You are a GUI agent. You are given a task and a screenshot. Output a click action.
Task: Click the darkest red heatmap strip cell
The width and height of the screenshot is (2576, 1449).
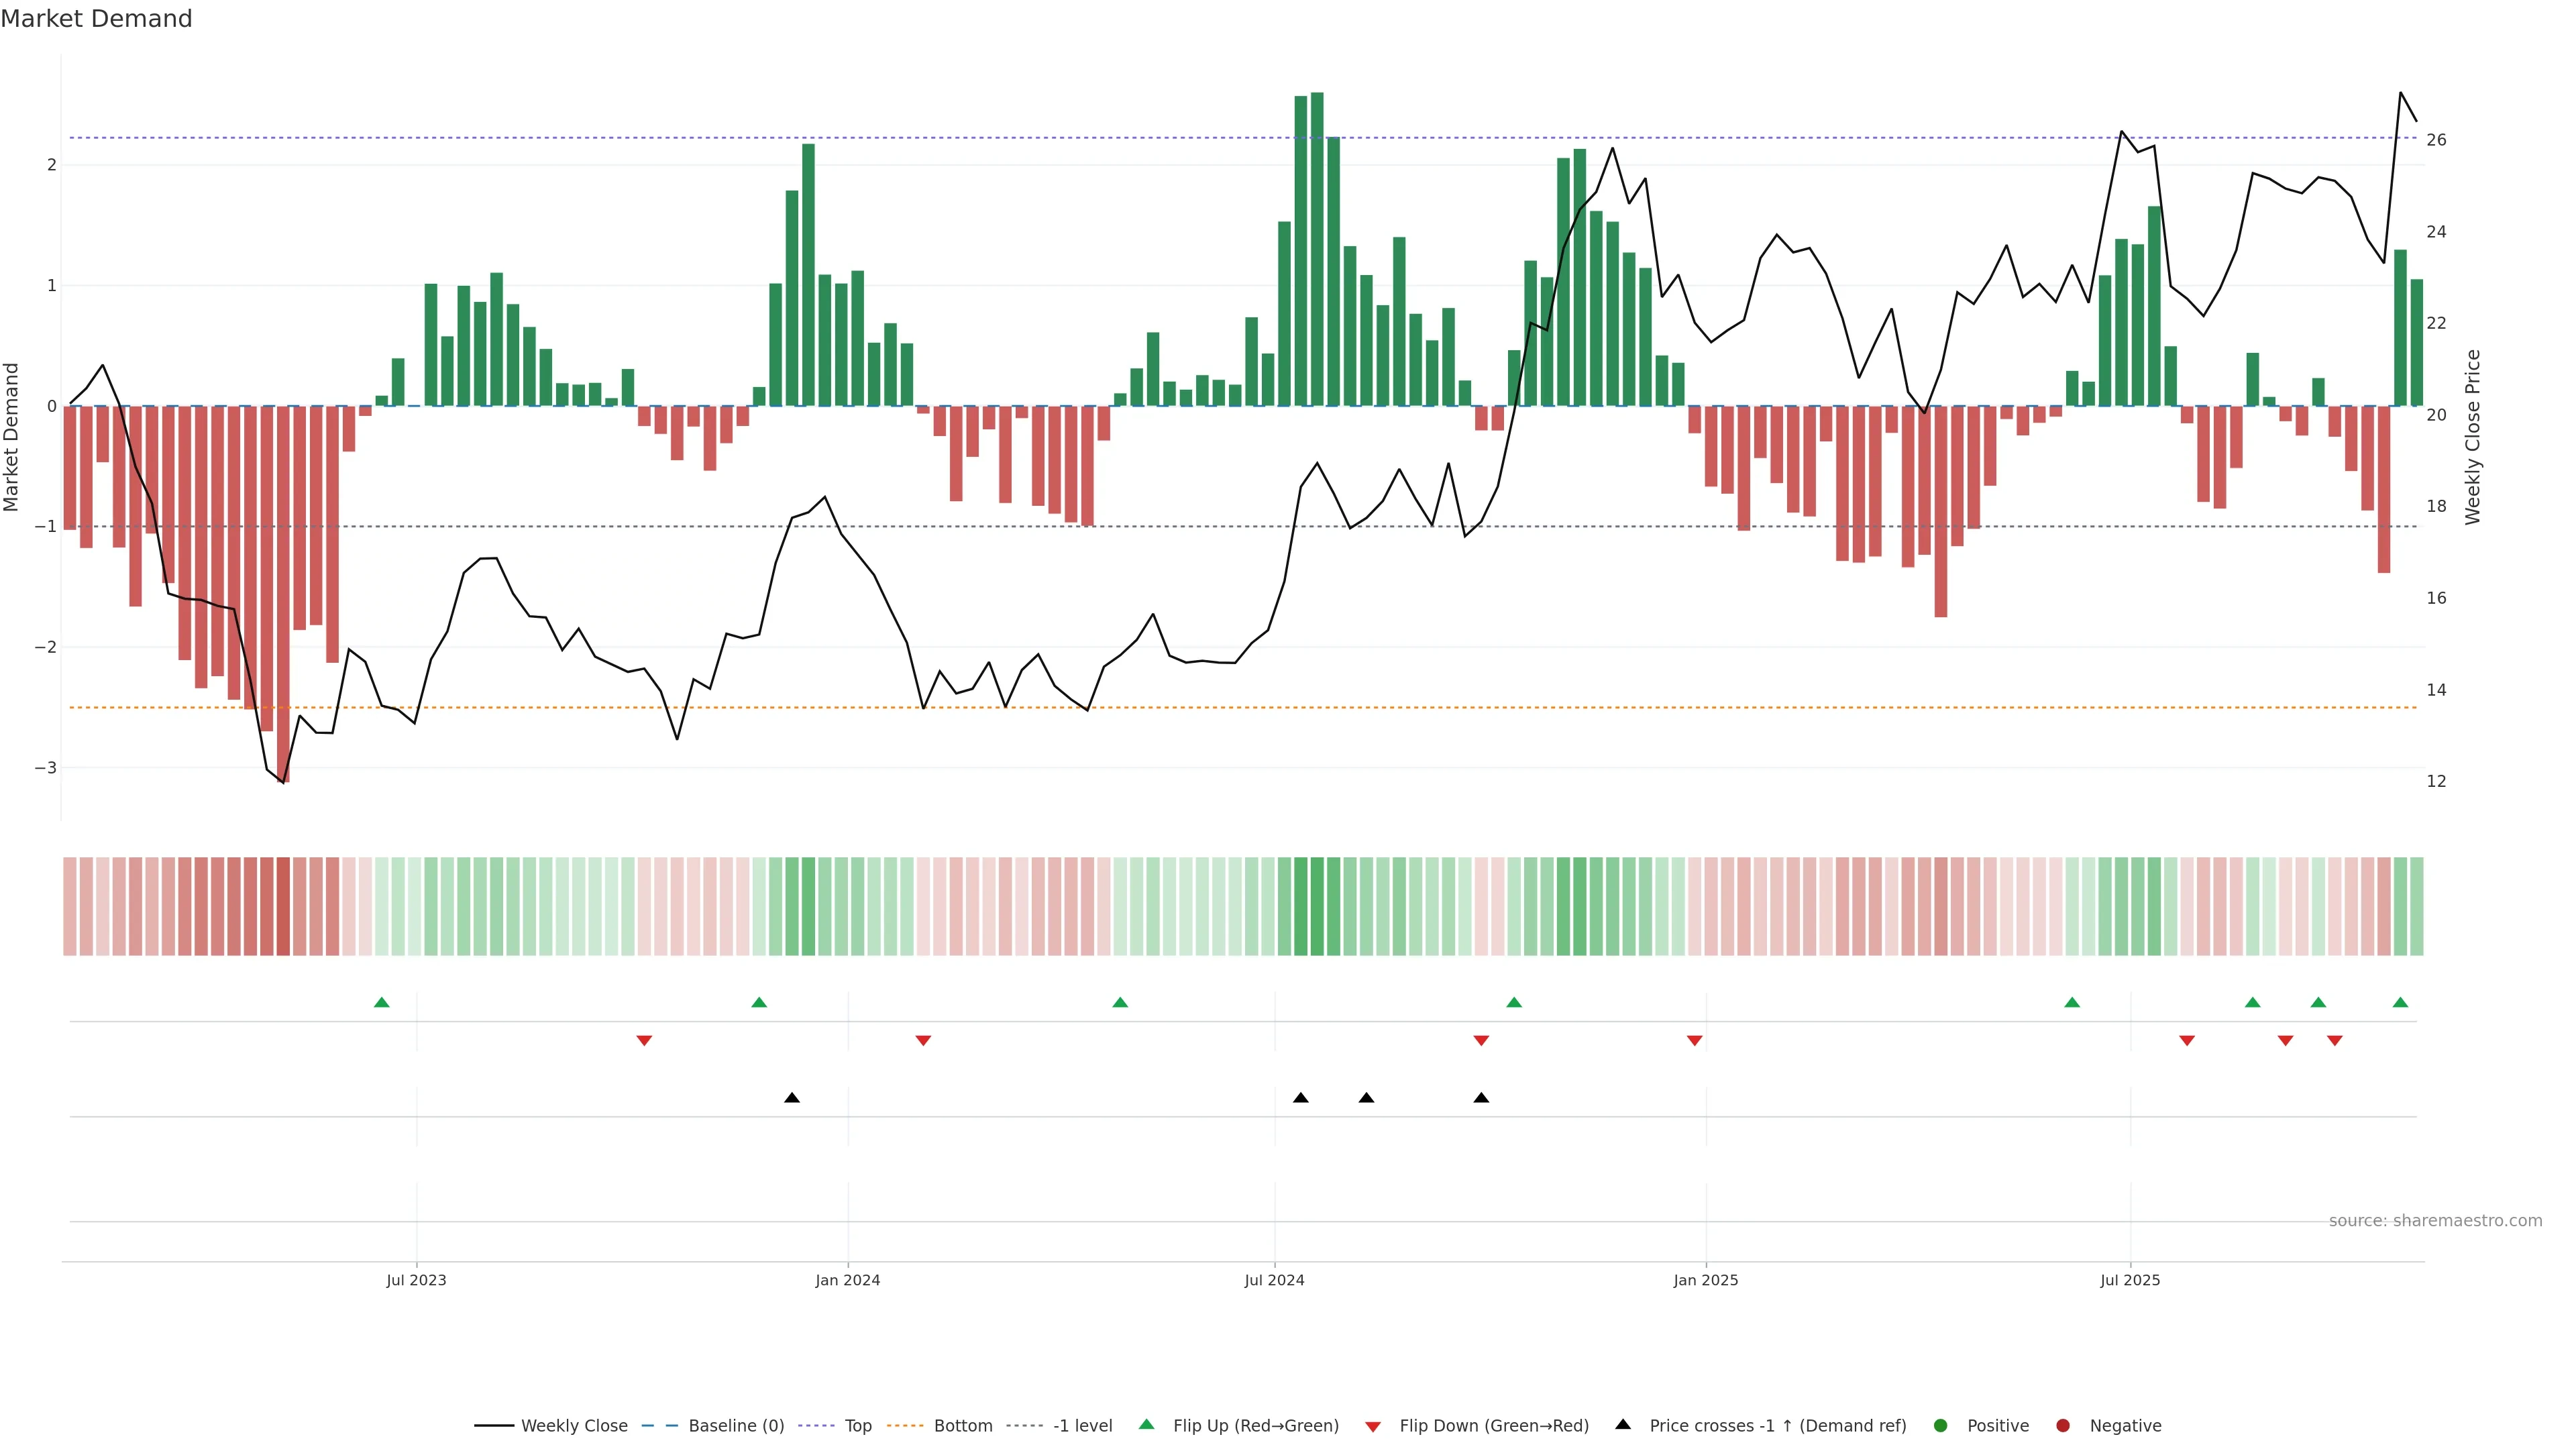[283, 906]
